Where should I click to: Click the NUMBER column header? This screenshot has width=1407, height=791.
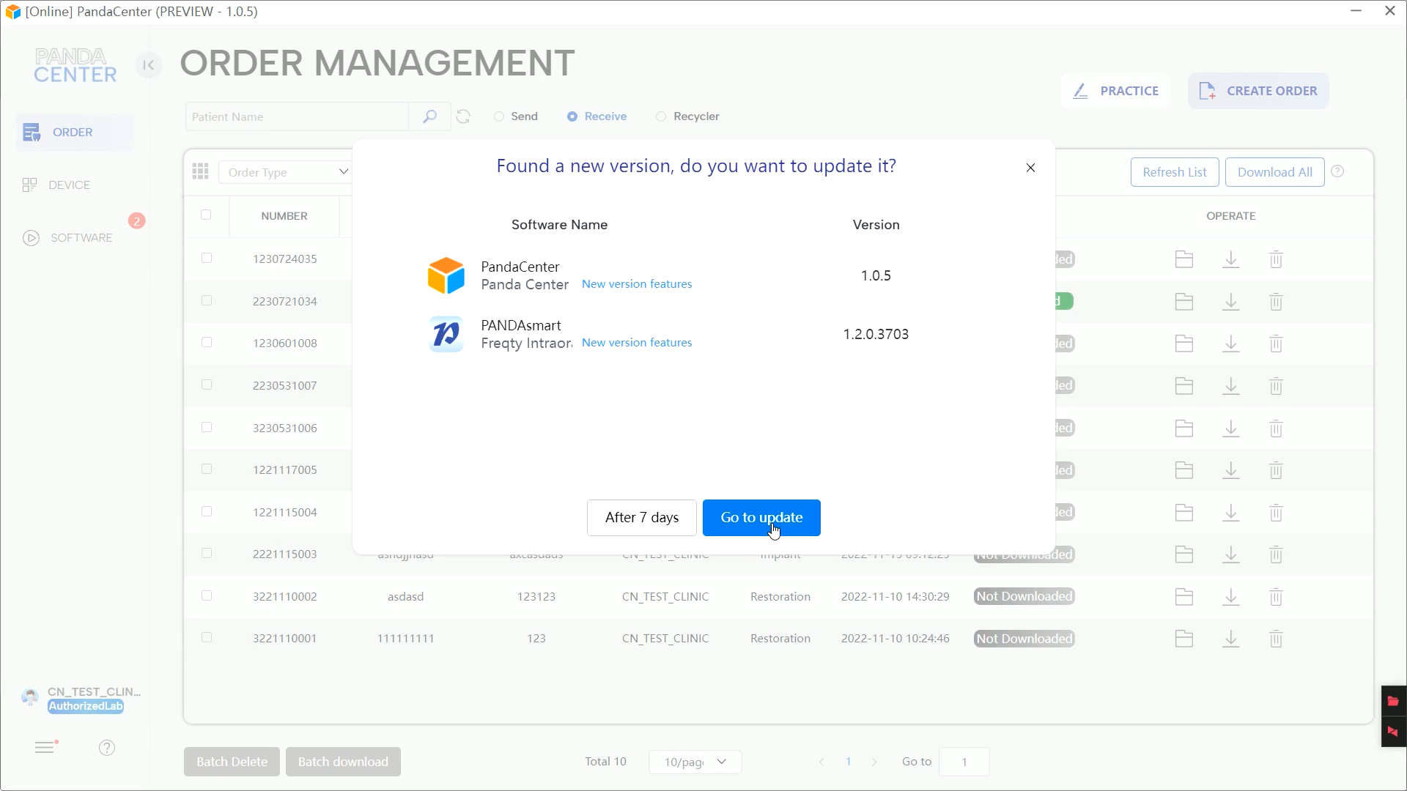(x=284, y=216)
